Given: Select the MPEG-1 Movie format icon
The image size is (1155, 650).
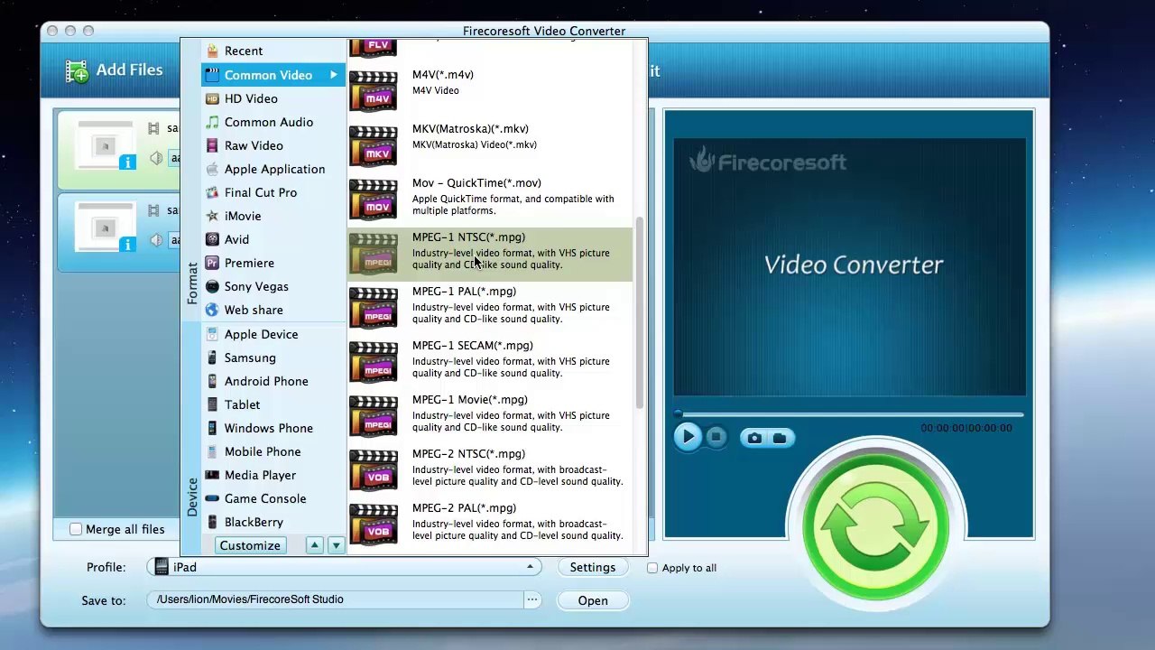Looking at the screenshot, I should click(374, 416).
